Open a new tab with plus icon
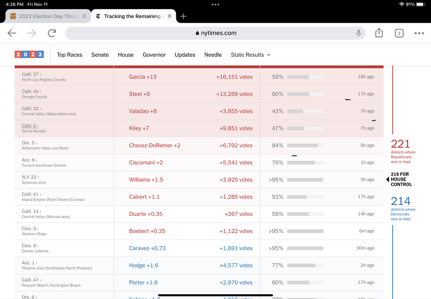 tap(183, 16)
